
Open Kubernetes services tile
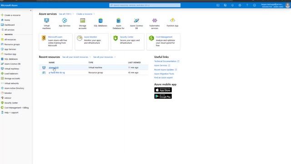click(155, 24)
